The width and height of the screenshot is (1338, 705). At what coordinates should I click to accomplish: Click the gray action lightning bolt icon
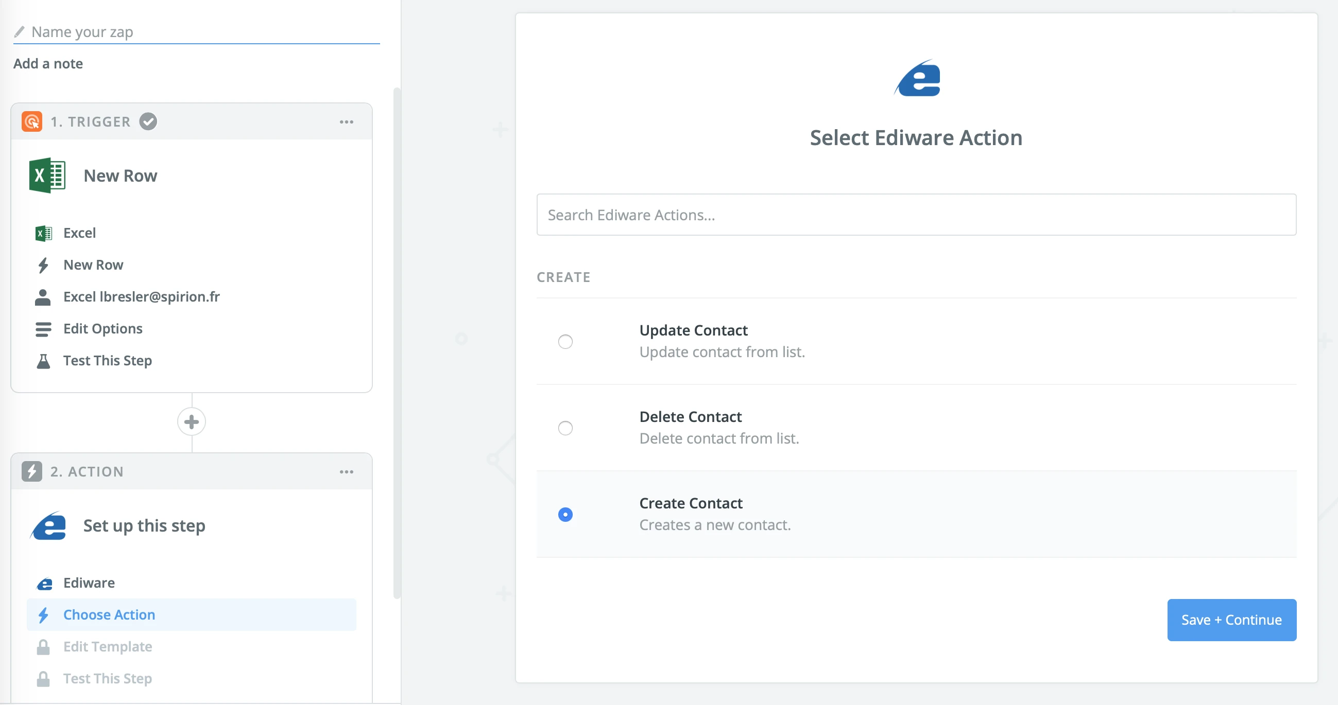(x=32, y=471)
